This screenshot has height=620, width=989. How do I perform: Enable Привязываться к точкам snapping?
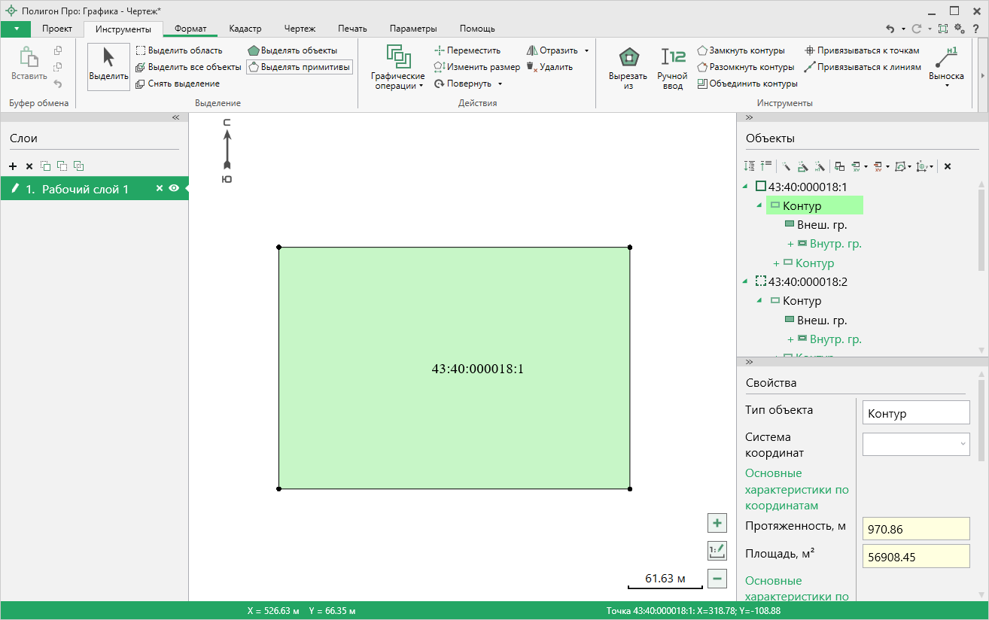861,50
